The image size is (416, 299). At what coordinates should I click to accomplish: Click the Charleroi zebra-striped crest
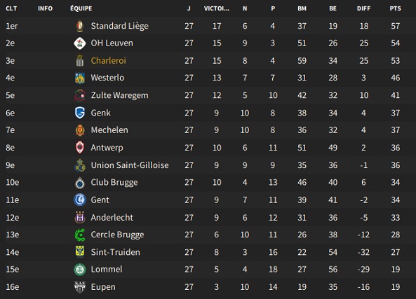pos(80,61)
